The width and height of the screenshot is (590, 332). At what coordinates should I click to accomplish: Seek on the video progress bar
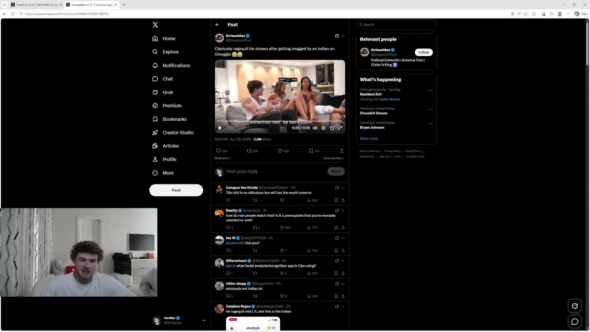280,121
